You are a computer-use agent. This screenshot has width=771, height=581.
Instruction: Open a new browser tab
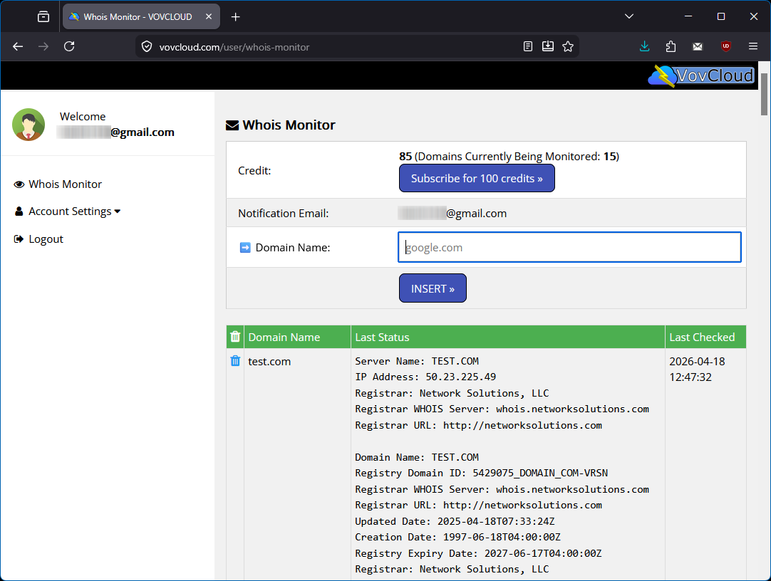[x=236, y=16]
